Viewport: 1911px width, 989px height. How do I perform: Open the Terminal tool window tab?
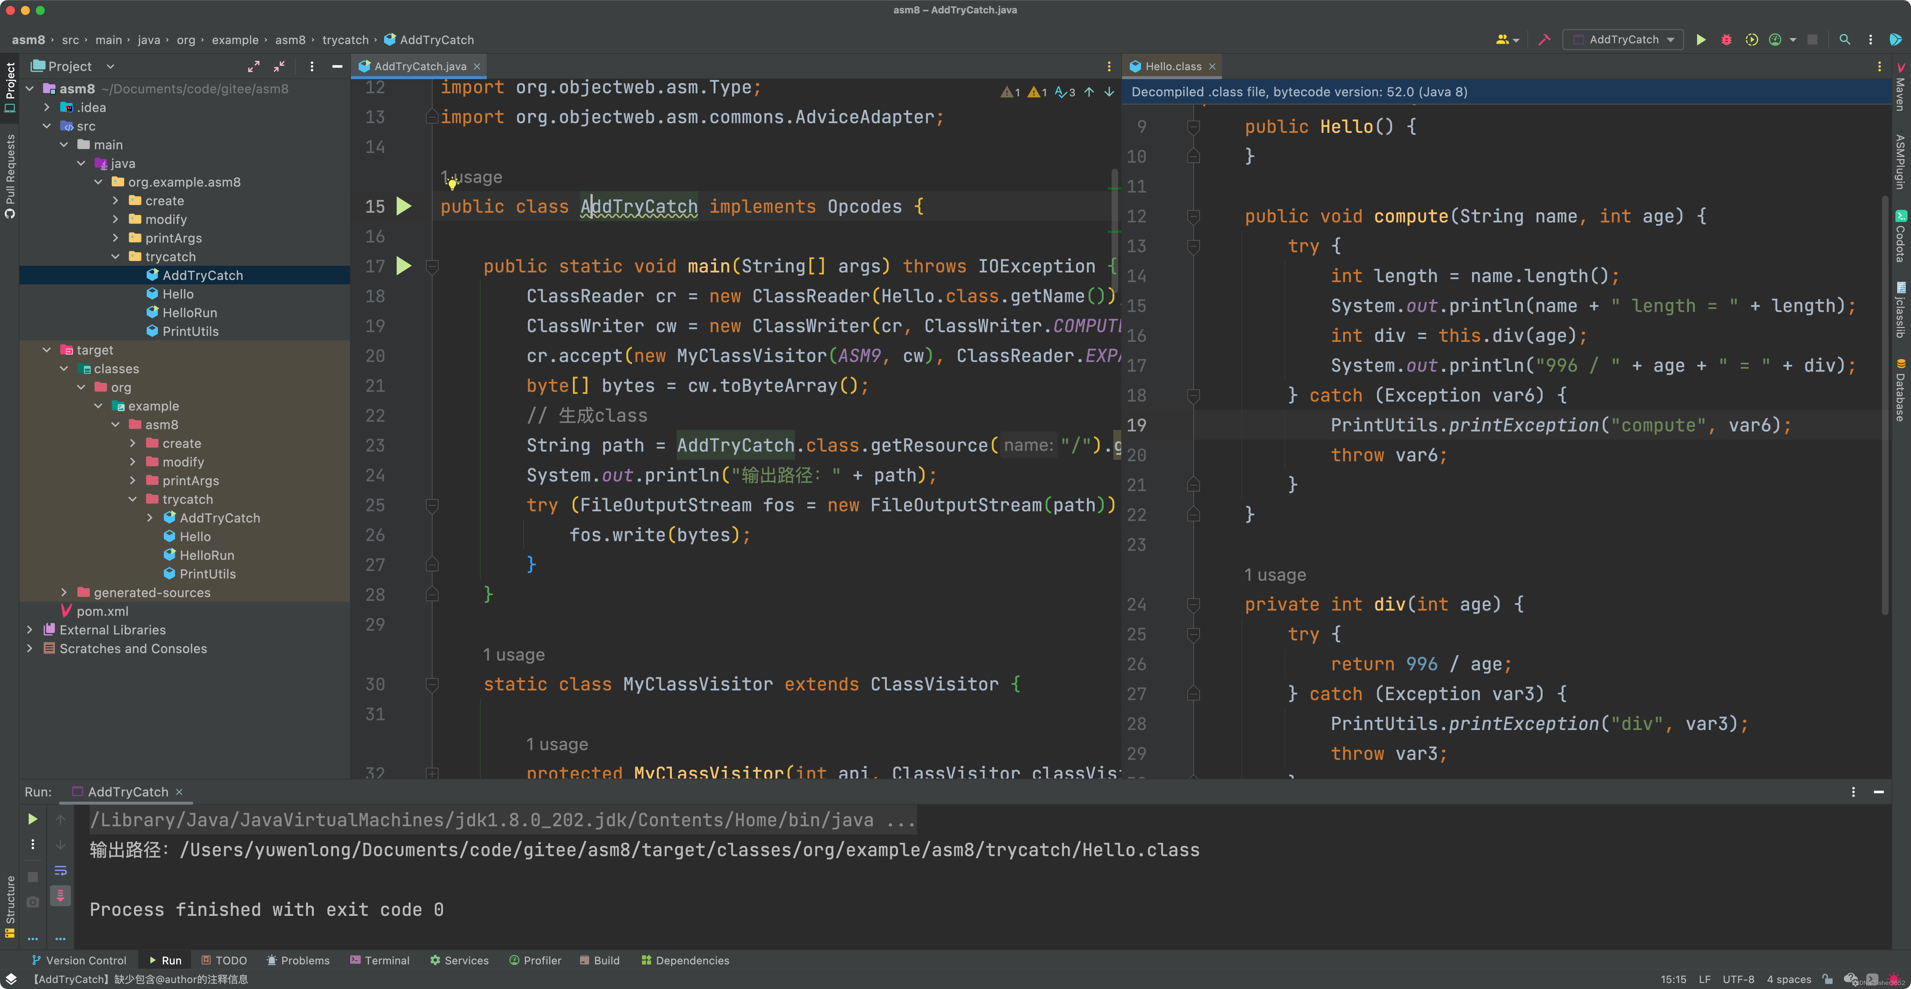380,960
